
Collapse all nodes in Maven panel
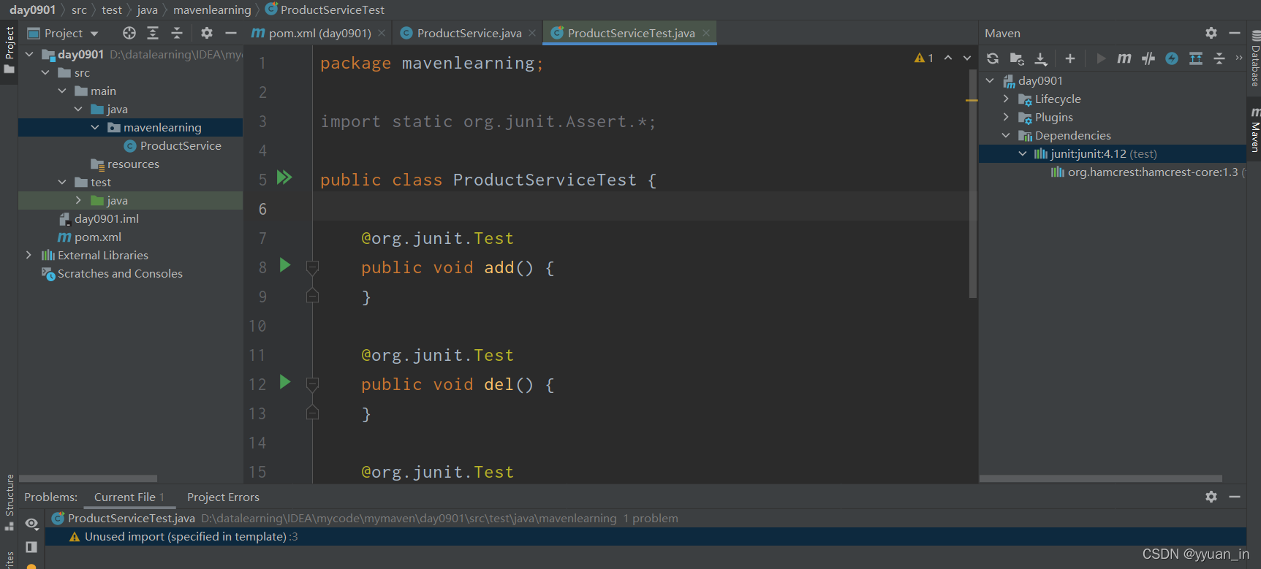[1219, 58]
